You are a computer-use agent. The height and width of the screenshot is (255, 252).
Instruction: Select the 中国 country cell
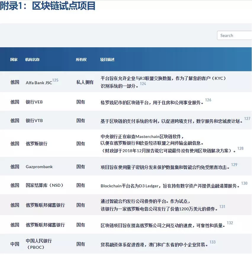point(15,244)
